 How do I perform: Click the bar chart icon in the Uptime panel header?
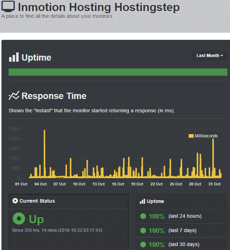tap(142, 201)
